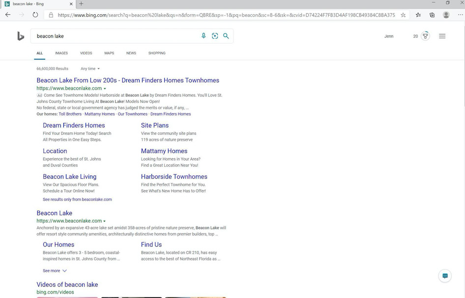Image resolution: width=465 pixels, height=298 pixels.
Task: Open Harborside Townhomes sitelink
Action: point(174,177)
